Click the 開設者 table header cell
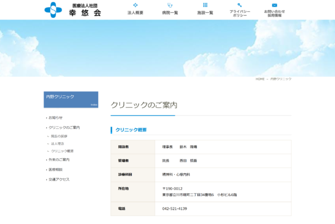Viewport: 335px width, 224px height. click(133, 147)
